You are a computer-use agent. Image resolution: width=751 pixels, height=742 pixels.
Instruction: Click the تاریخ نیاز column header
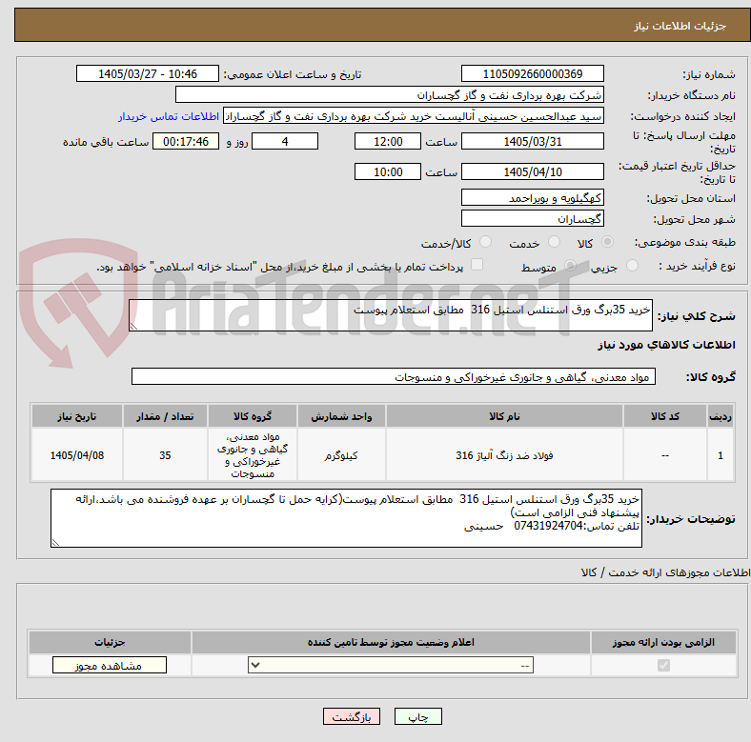pos(76,416)
